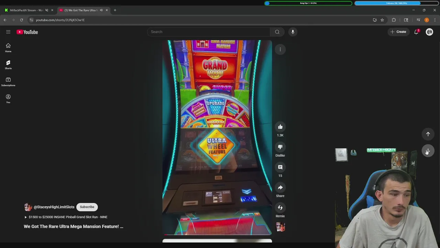Open Chrome three-dot menu
This screenshot has width=440, height=248.
tap(435, 20)
